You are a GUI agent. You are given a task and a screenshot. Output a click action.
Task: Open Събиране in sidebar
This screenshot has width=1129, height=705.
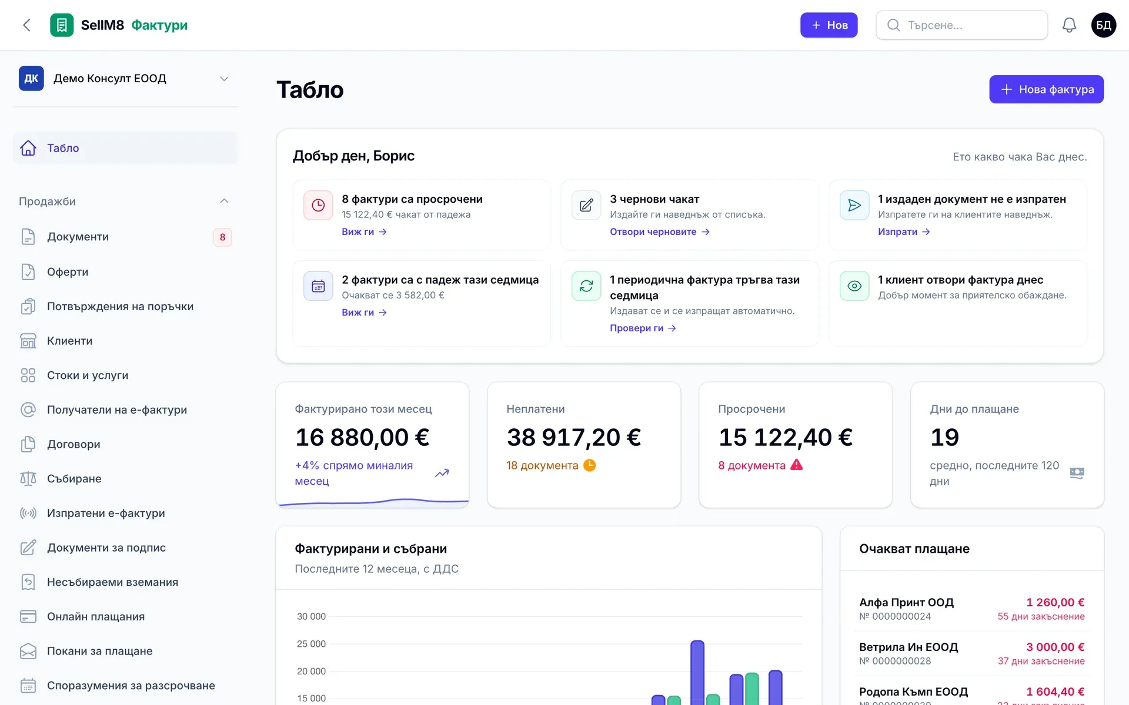coord(125,479)
